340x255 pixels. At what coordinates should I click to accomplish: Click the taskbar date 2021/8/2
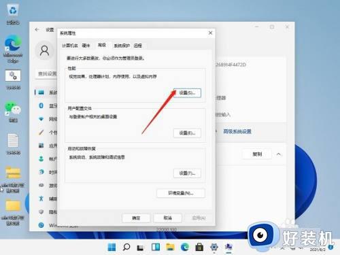tap(318, 250)
